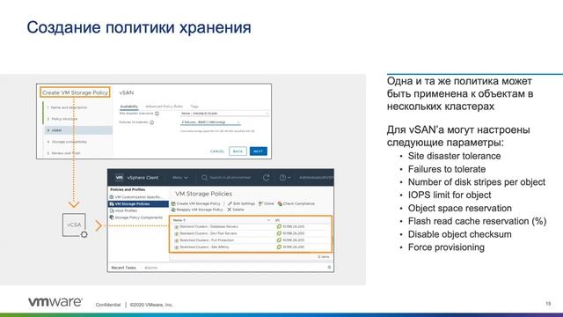Screen dimensions: 563x317
Task: Click the NEXT button in wizard
Action: point(258,151)
